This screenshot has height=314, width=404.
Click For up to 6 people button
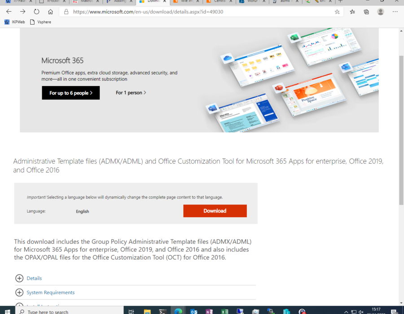pos(70,93)
